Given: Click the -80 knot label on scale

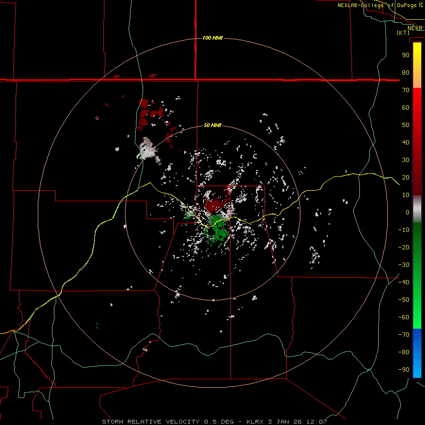Looking at the screenshot, I should click(x=404, y=352).
